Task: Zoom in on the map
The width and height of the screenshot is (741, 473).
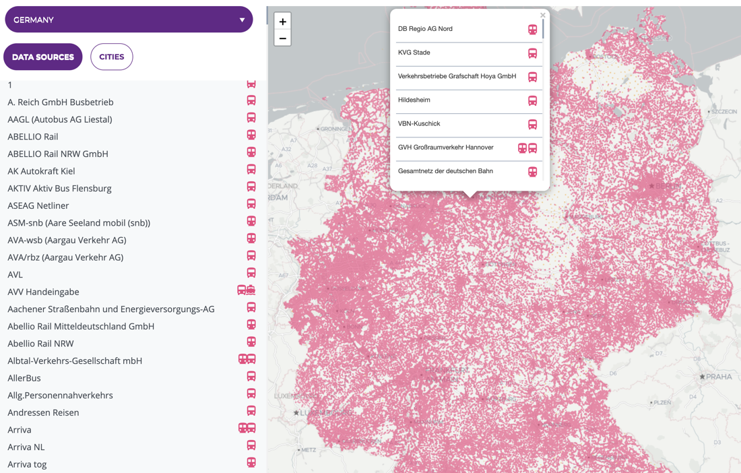Action: (283, 22)
